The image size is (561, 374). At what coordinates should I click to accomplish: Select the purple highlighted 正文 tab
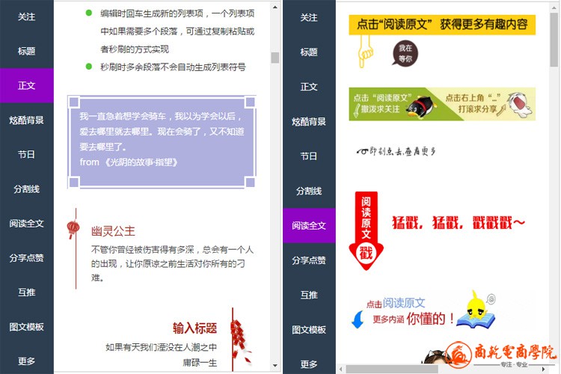point(27,85)
